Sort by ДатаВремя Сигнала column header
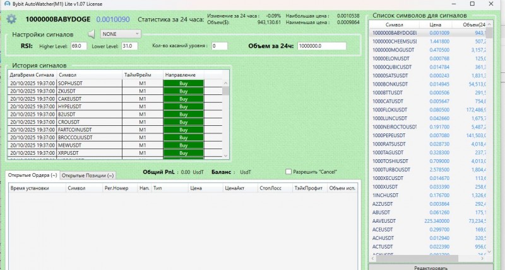Viewport: 505px width, 270px height. pyautogui.click(x=32, y=75)
